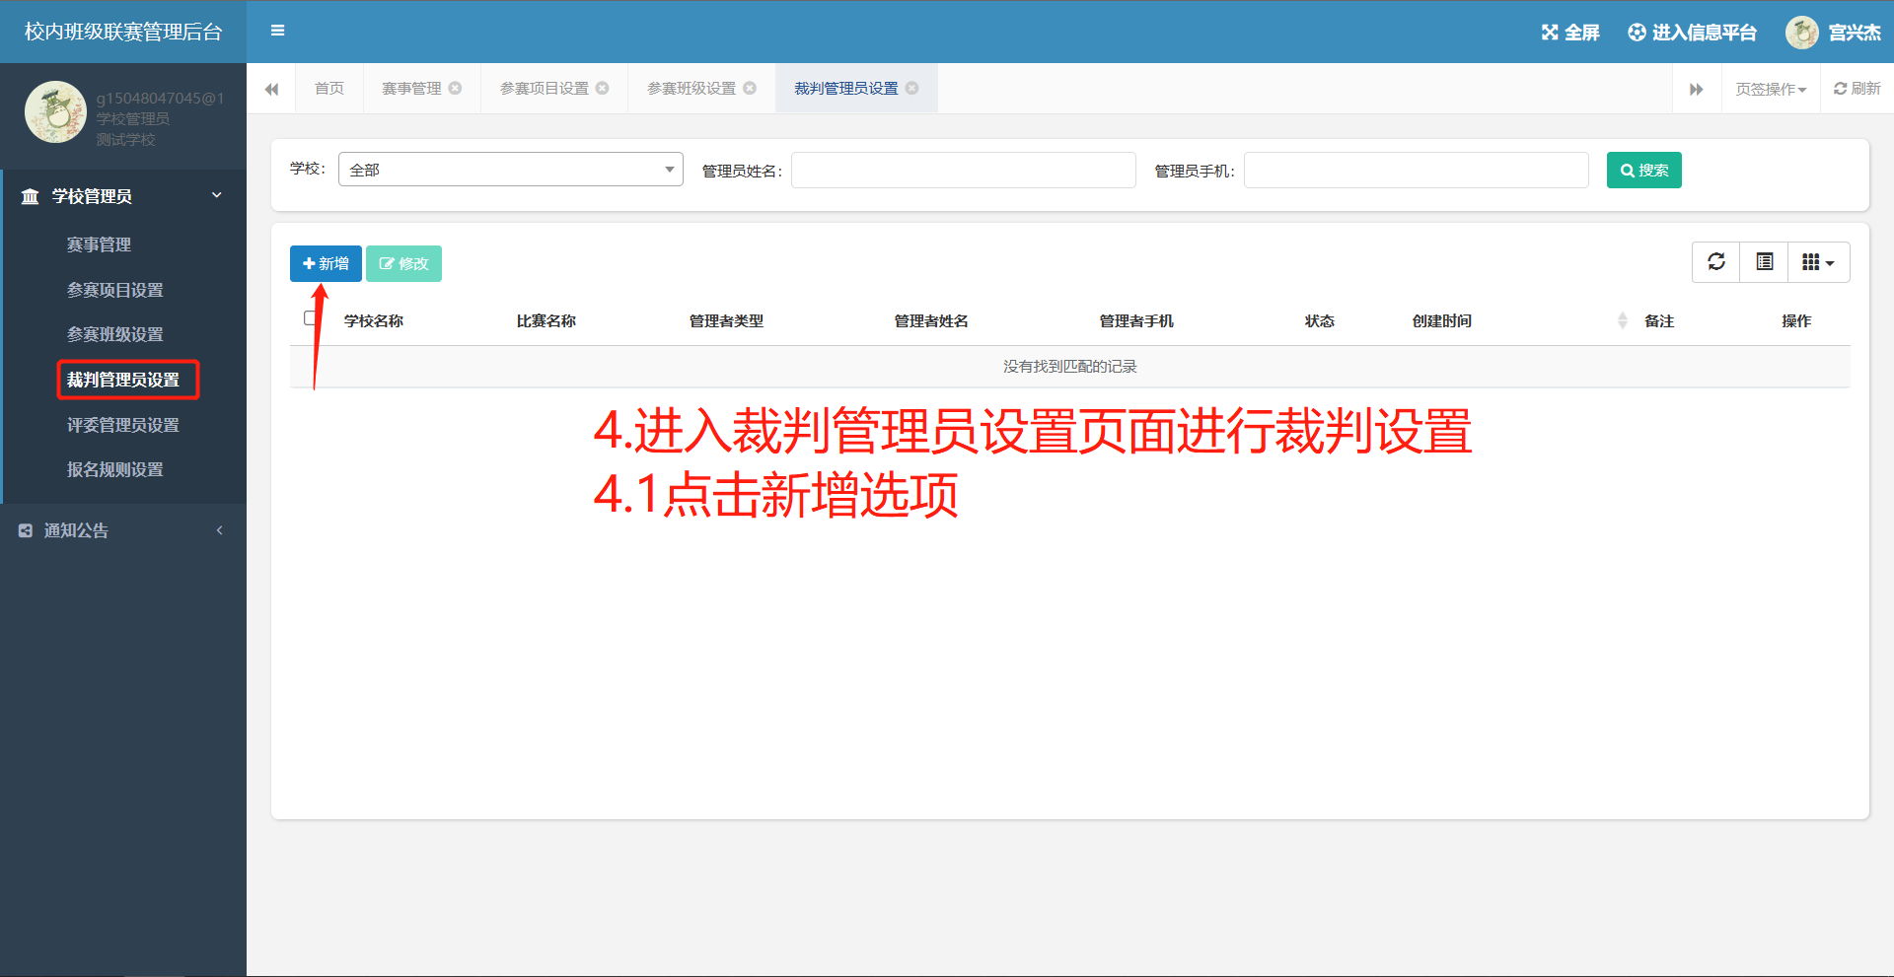
Task: Click the 没有找到匹配的记录 message row
Action: [1069, 367]
